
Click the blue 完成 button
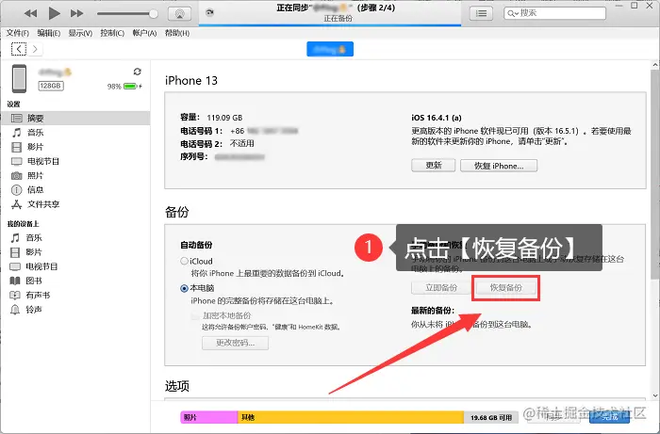click(x=609, y=417)
